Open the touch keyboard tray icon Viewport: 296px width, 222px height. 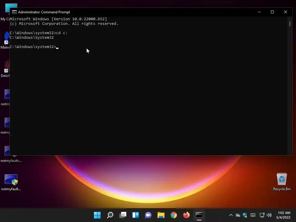pos(253,215)
